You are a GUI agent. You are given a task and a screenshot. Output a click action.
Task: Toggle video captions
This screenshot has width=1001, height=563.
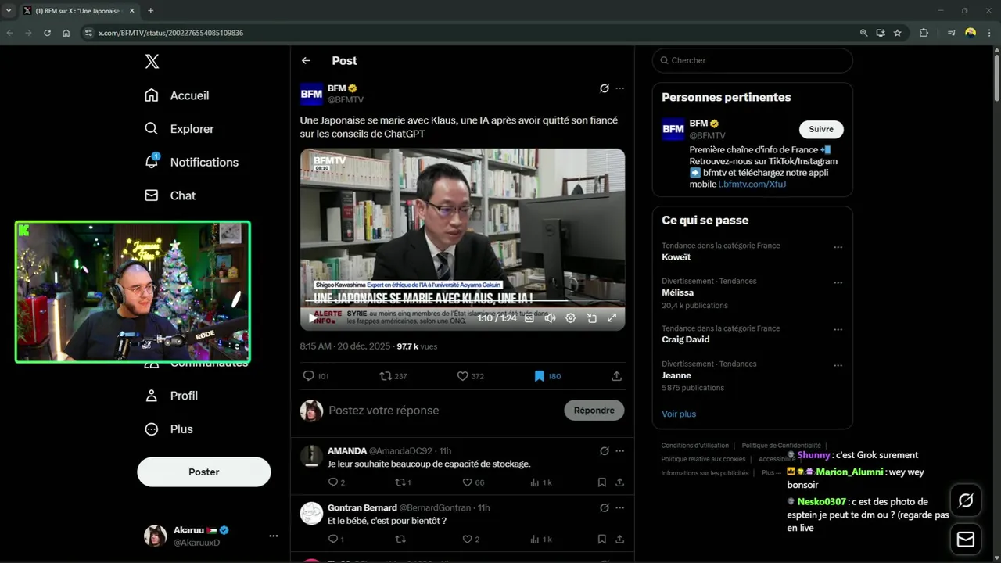[529, 318]
